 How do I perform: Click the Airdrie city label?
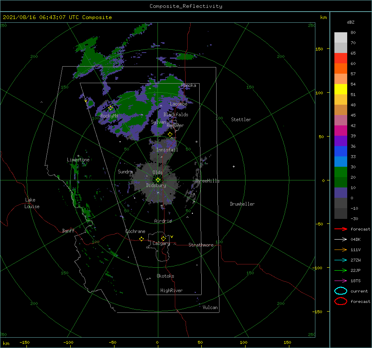pos(163,221)
